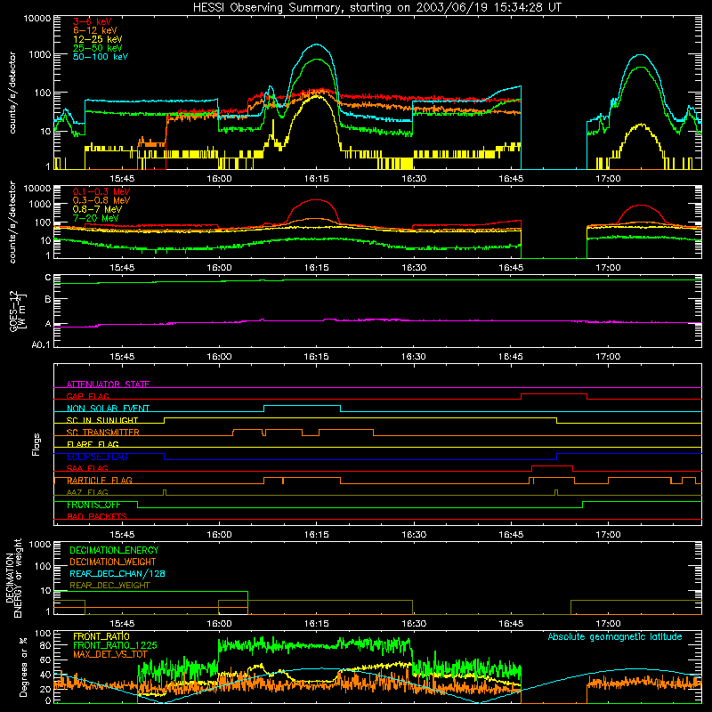Select the 50-100 keV legend label

click(x=101, y=57)
